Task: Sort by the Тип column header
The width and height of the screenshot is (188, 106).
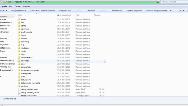Action: pos(77,15)
